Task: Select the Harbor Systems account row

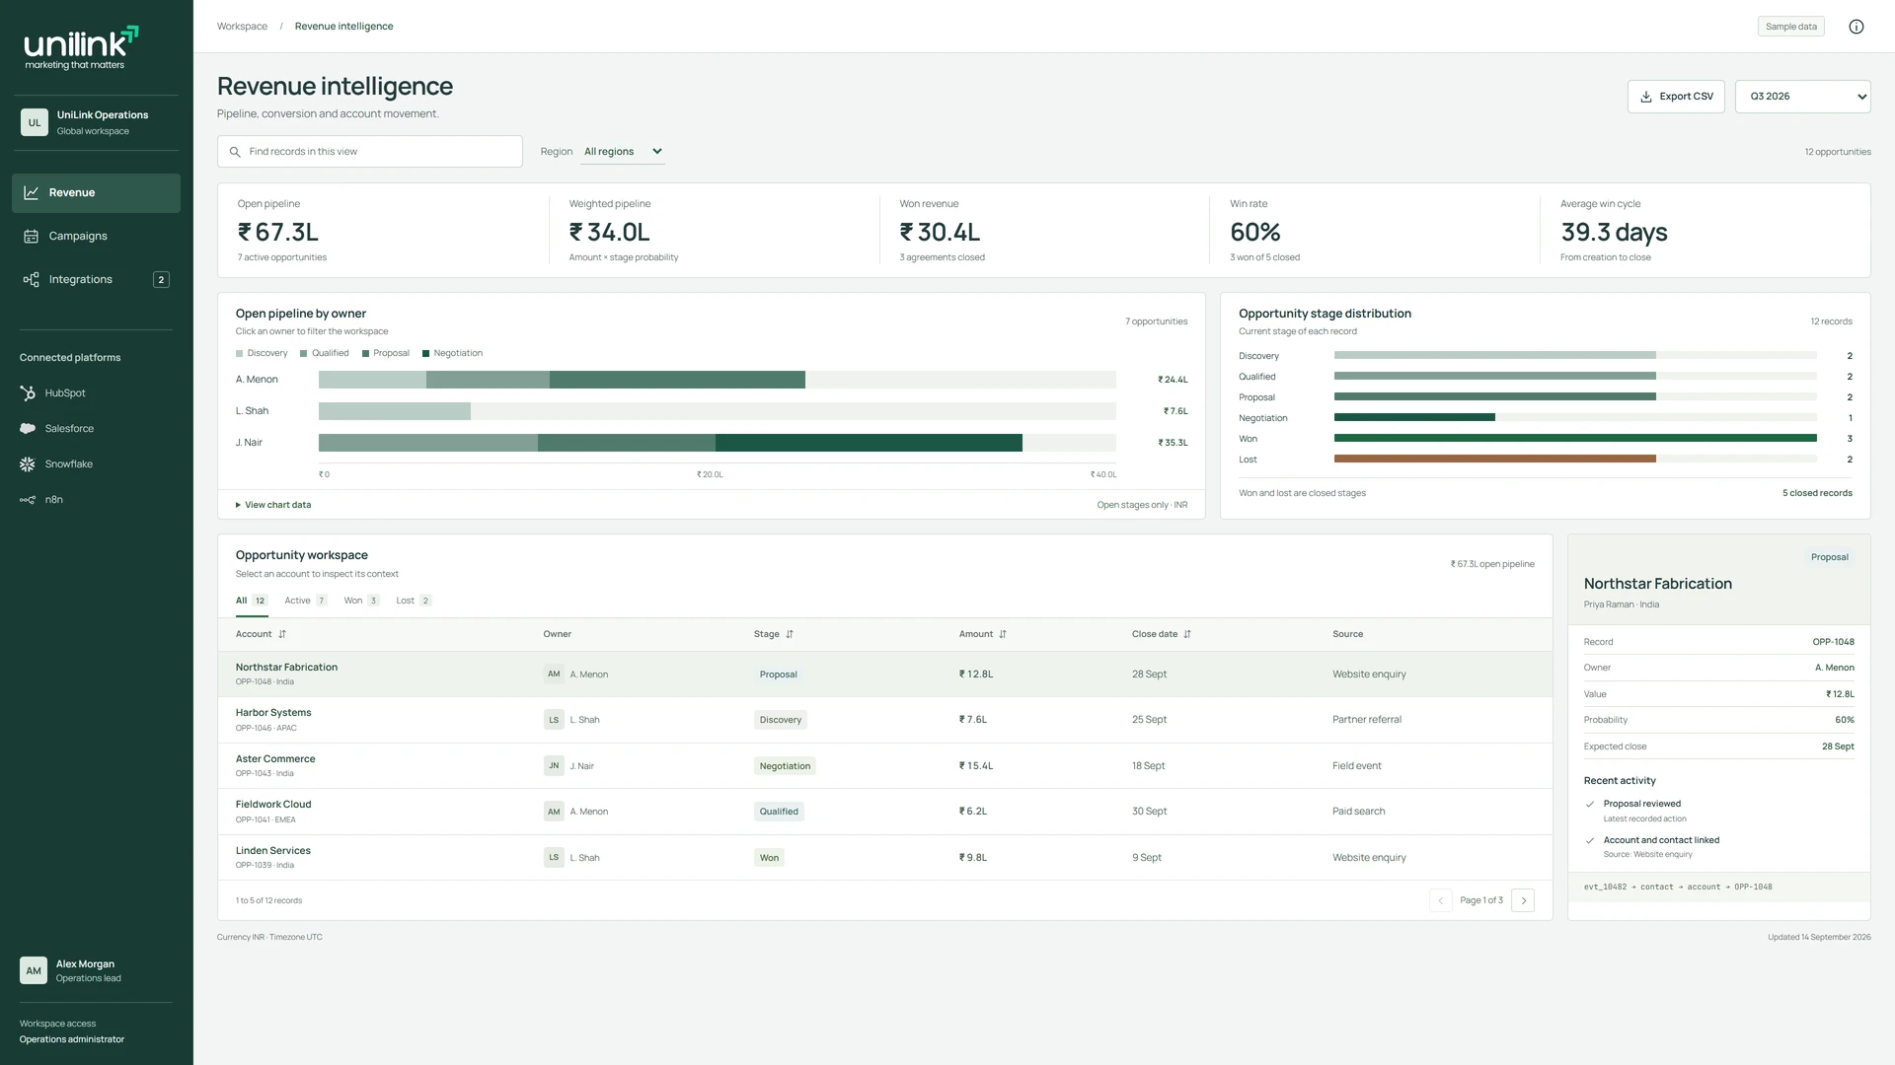Action: pos(884,720)
